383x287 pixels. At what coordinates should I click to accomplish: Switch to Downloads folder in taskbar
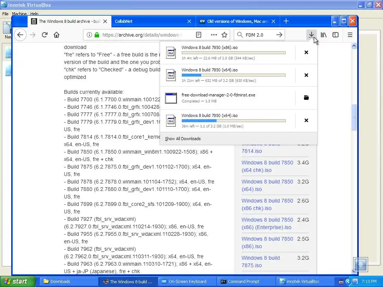click(68, 281)
